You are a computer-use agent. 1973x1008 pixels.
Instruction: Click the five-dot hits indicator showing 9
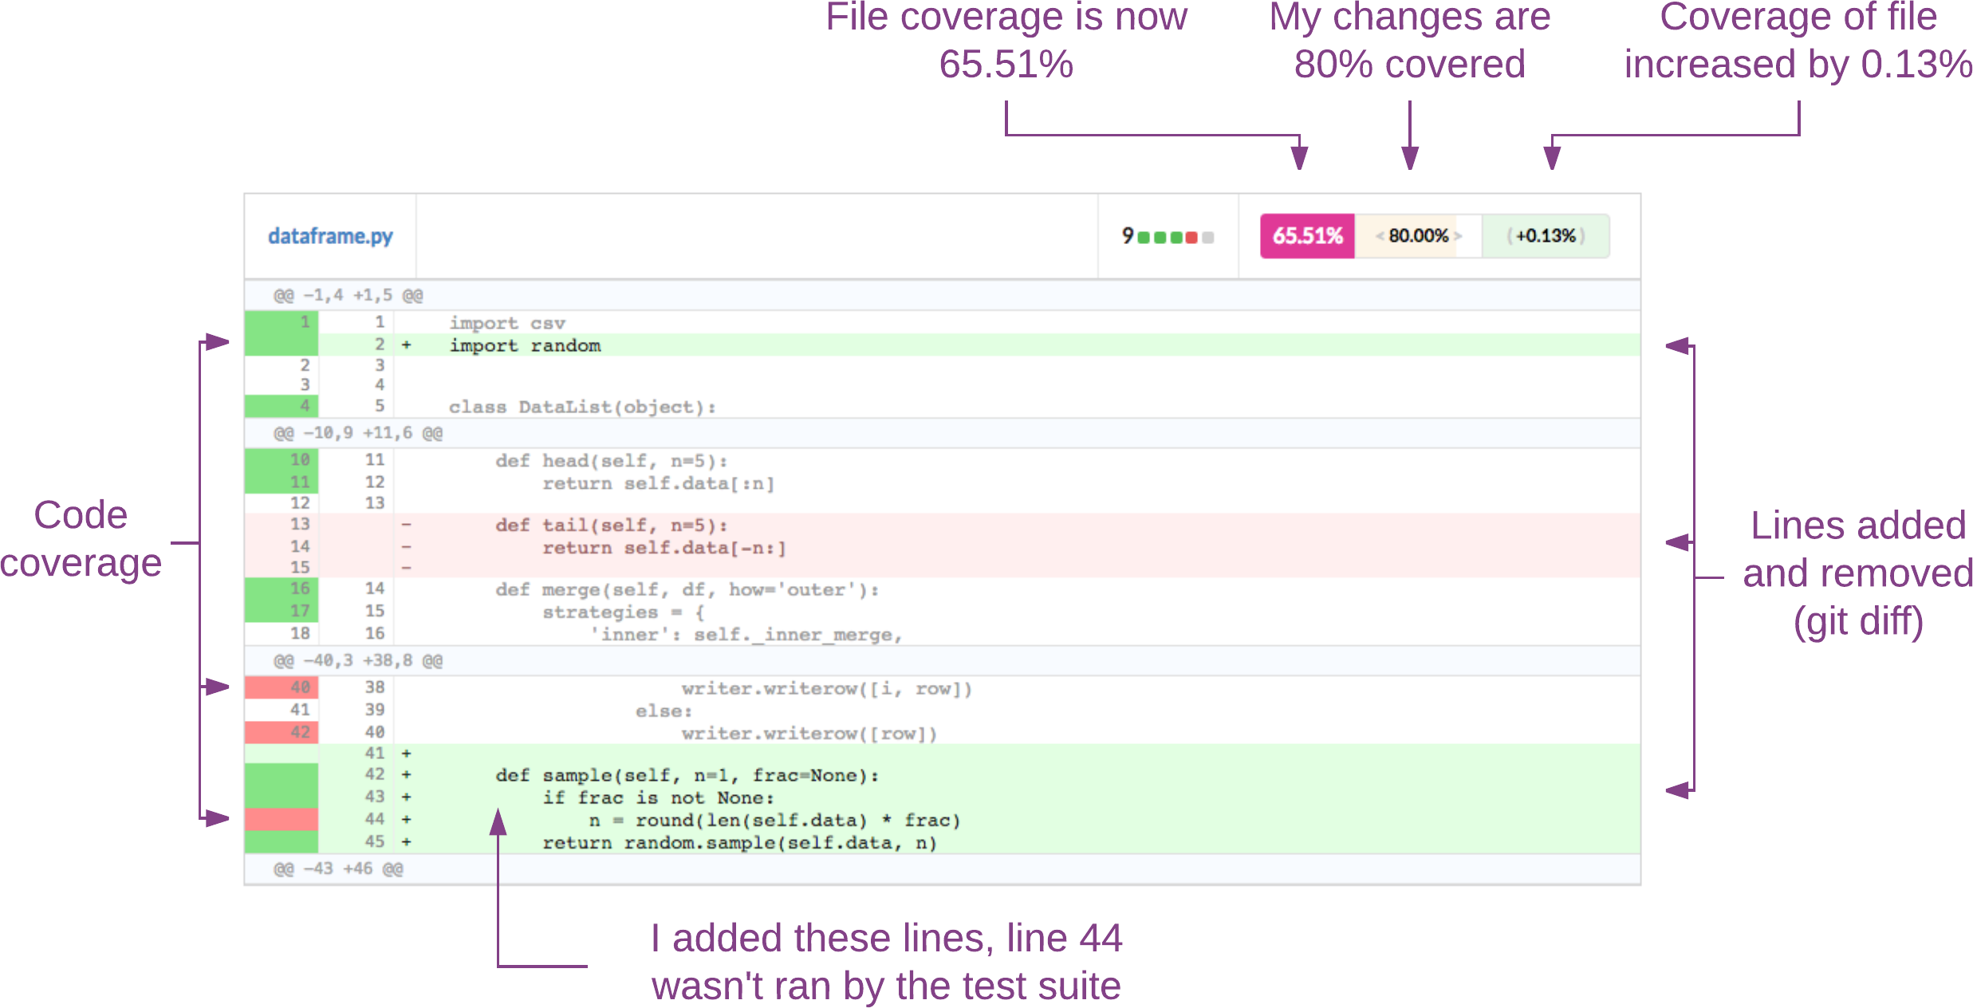click(1168, 235)
